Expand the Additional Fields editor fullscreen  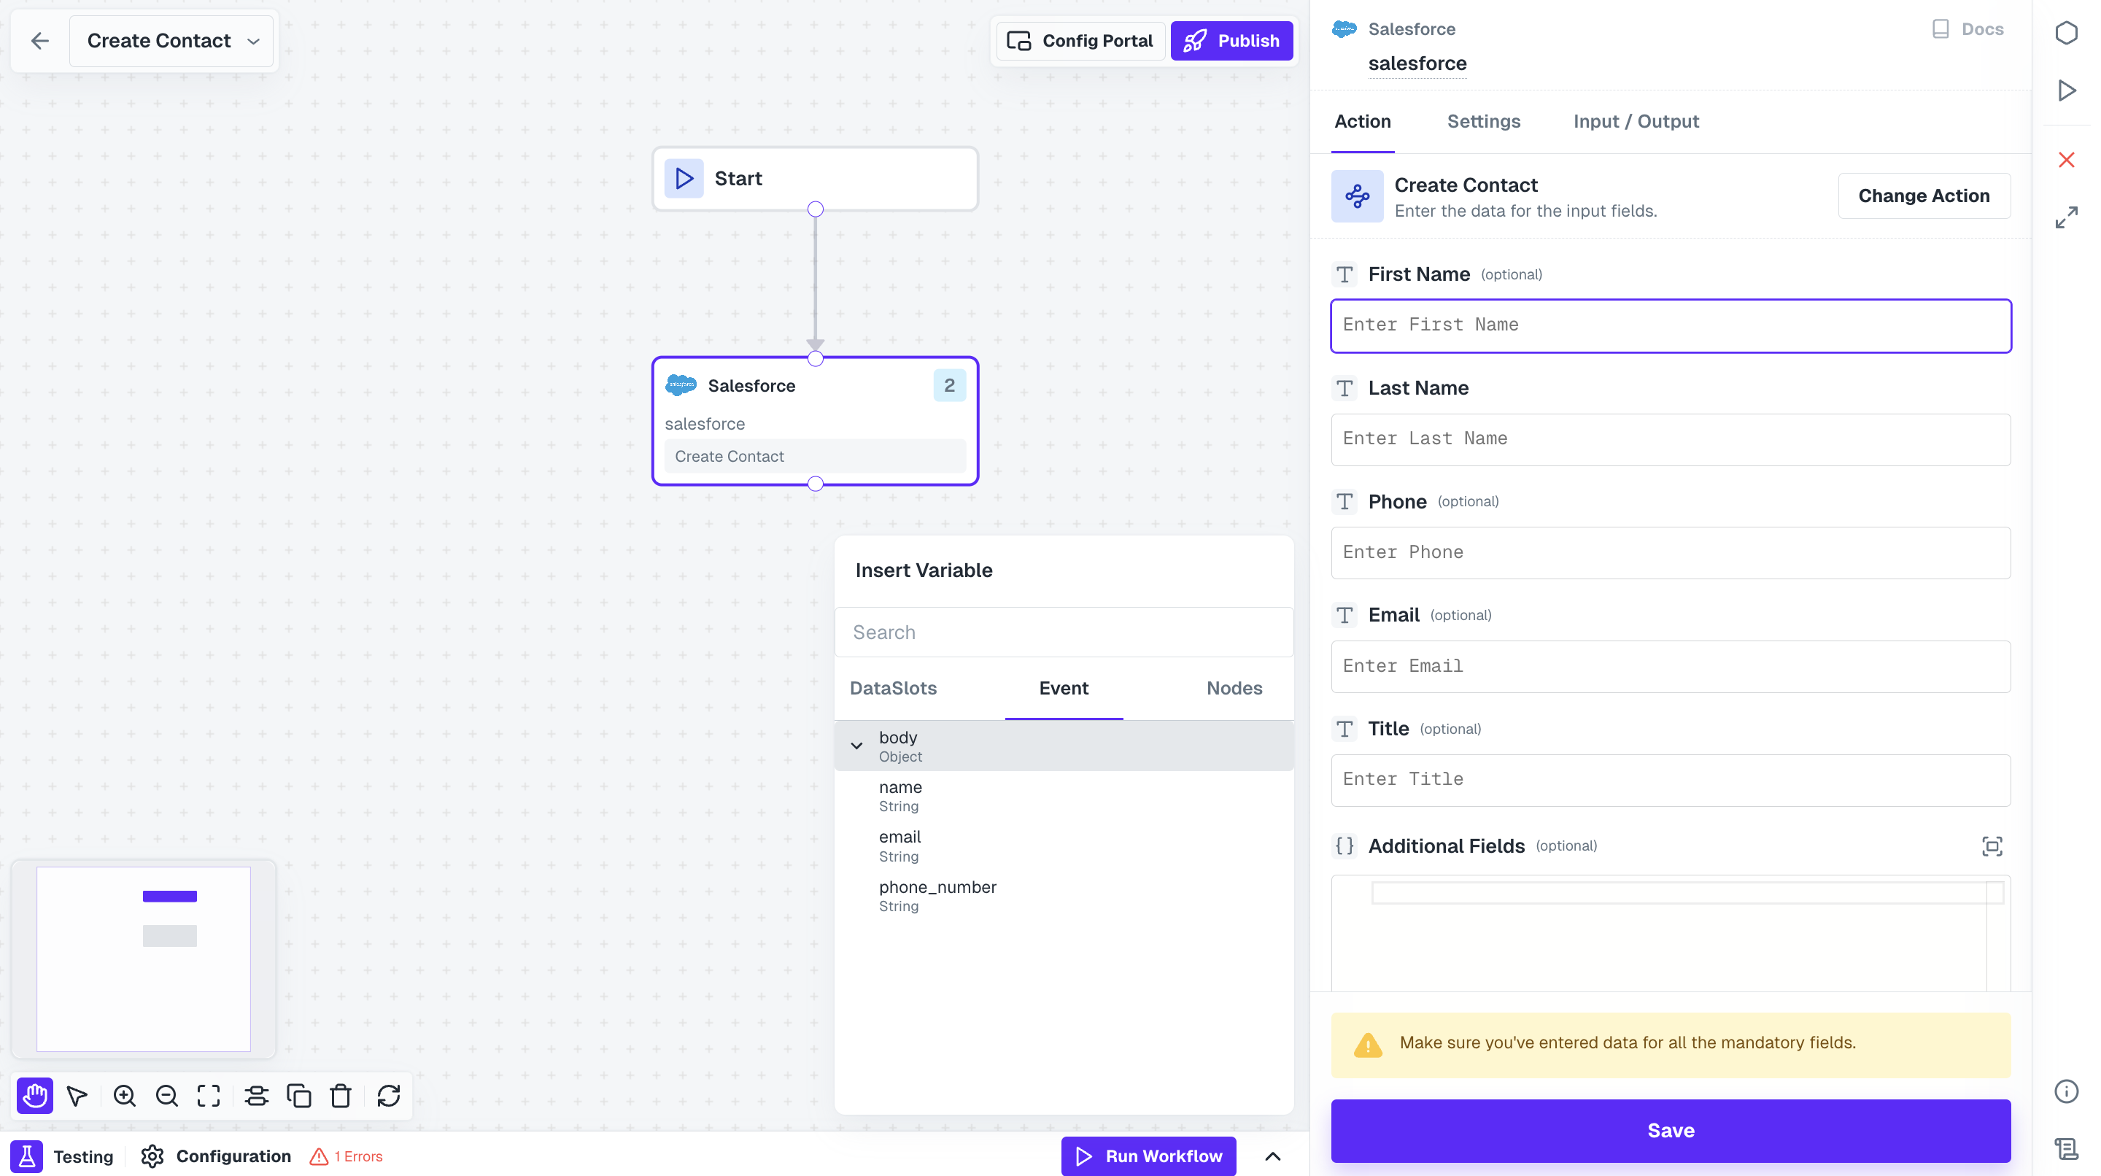1992,846
